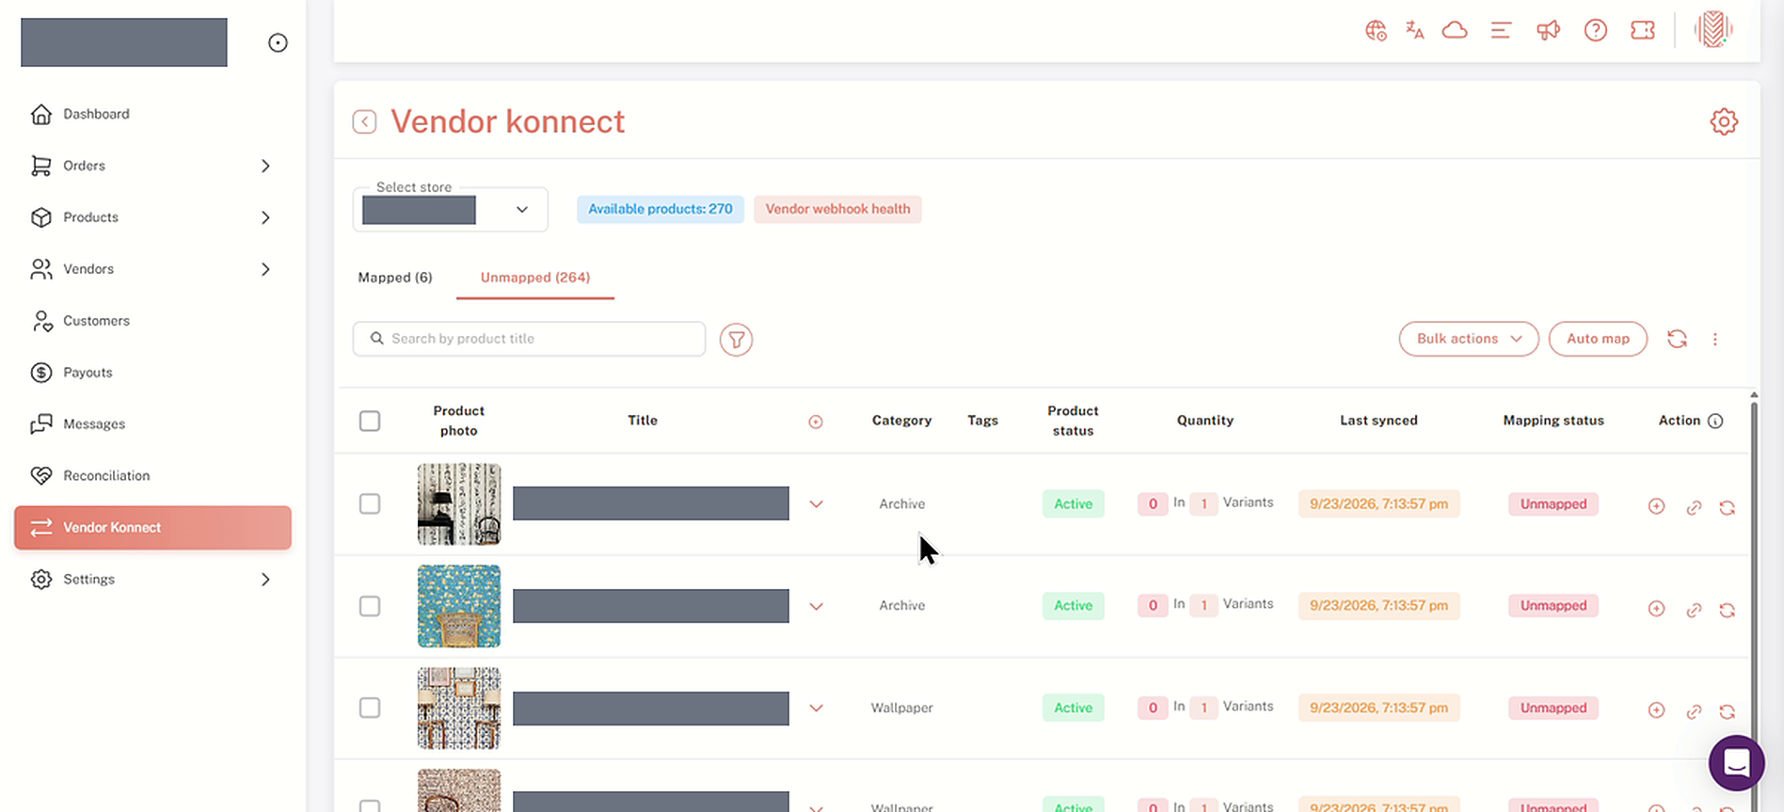Select Vendor Konnect in sidebar

152,528
